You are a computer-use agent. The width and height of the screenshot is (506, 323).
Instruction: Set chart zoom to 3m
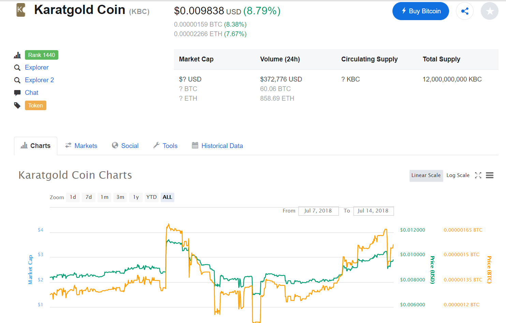point(120,197)
